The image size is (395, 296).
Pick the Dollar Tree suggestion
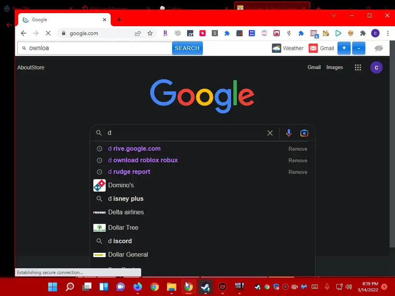[x=202, y=227]
